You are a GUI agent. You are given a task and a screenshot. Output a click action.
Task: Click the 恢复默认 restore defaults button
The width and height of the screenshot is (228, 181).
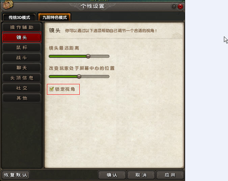point(16,175)
